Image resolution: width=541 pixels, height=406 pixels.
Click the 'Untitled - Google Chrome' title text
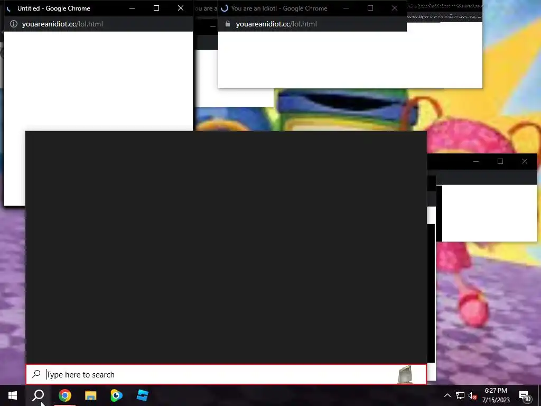53,8
